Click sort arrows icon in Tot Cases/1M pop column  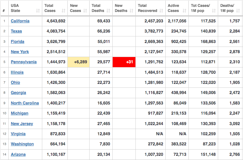click(214, 11)
